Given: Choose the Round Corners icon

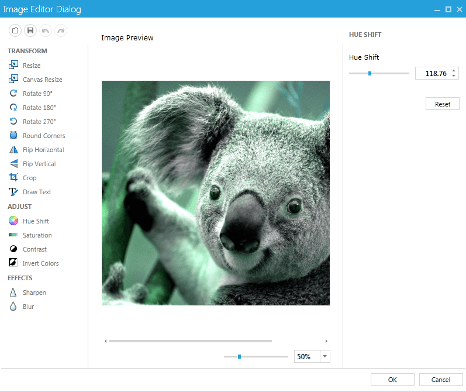Looking at the screenshot, I should (13, 135).
